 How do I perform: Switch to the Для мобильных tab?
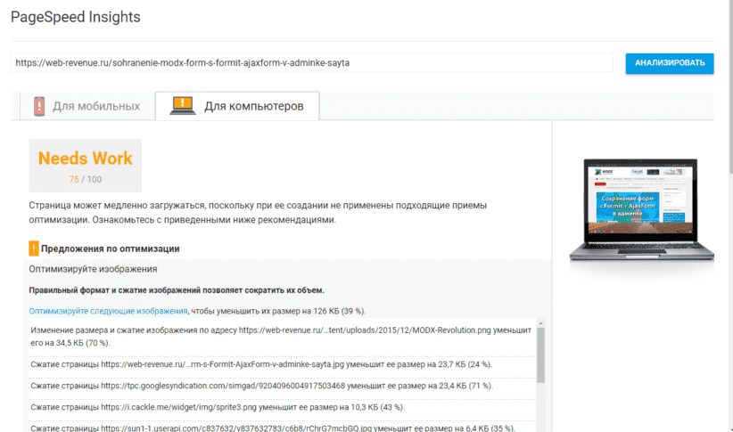(x=87, y=106)
